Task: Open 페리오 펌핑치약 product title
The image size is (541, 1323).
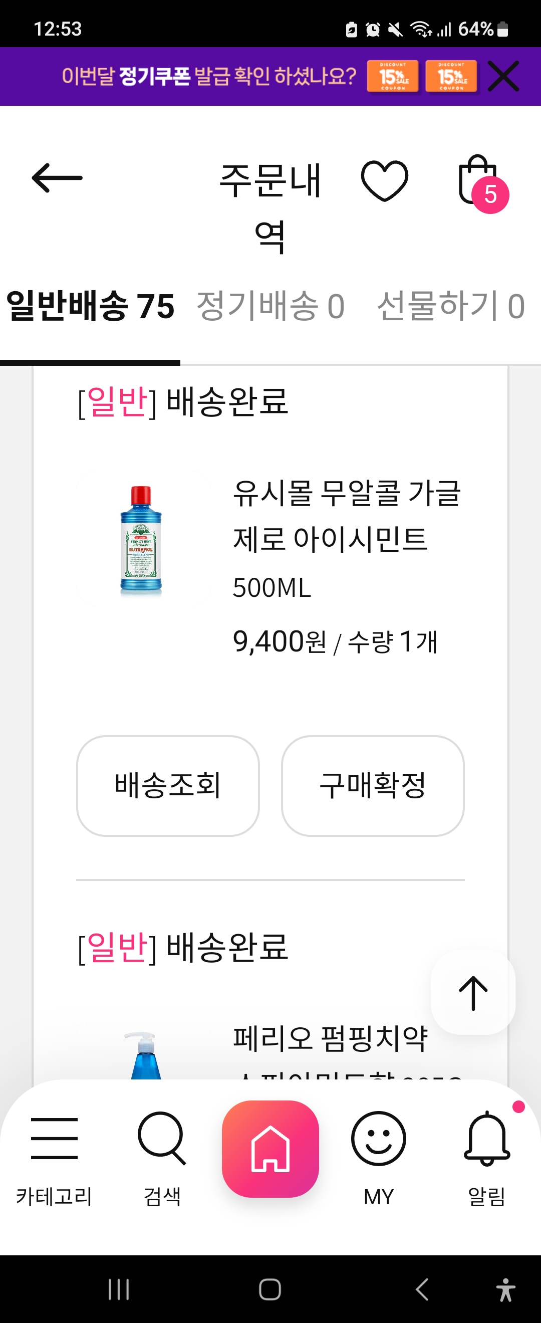Action: point(330,1037)
